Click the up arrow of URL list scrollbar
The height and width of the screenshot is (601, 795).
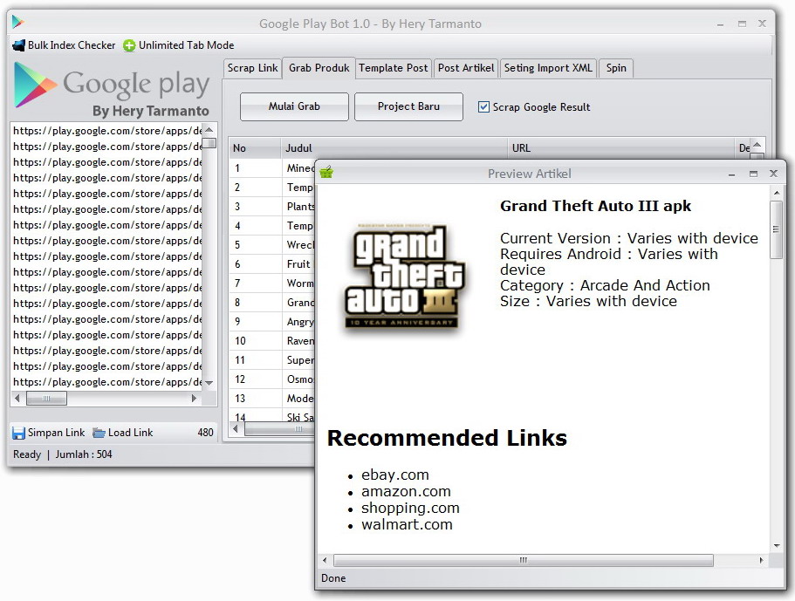click(209, 130)
